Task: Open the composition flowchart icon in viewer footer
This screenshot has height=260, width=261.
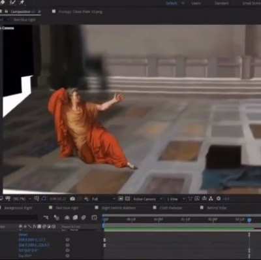Action: 211,199
